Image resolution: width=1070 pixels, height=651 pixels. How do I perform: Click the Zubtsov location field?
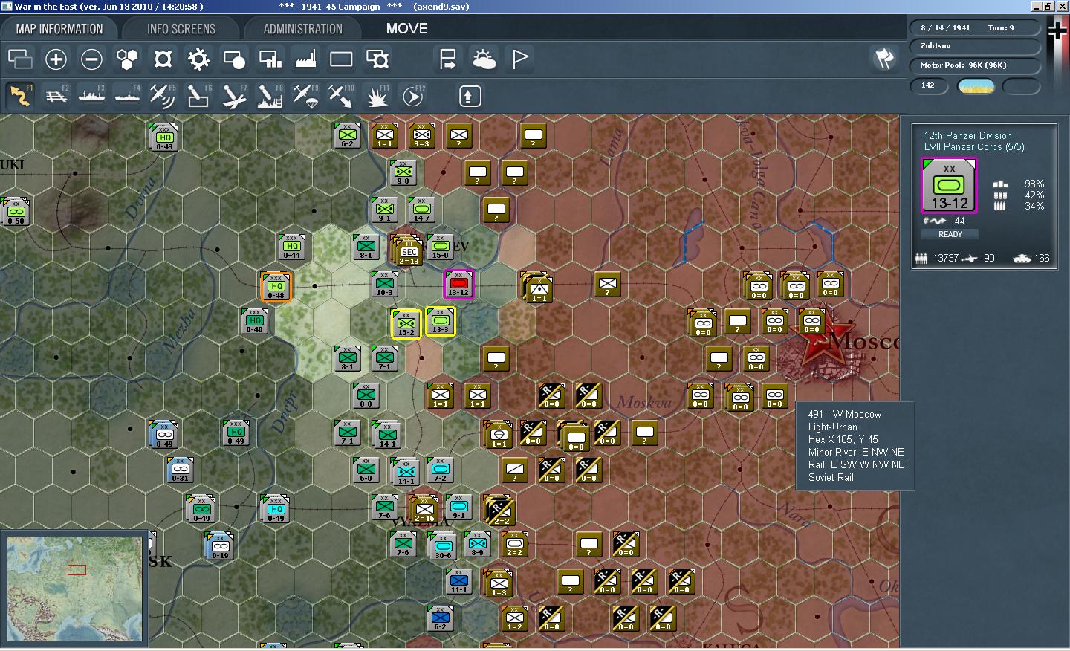(x=975, y=46)
